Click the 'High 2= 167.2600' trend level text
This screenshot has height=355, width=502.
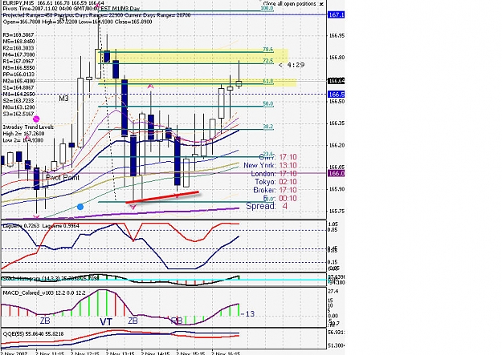click(23, 134)
